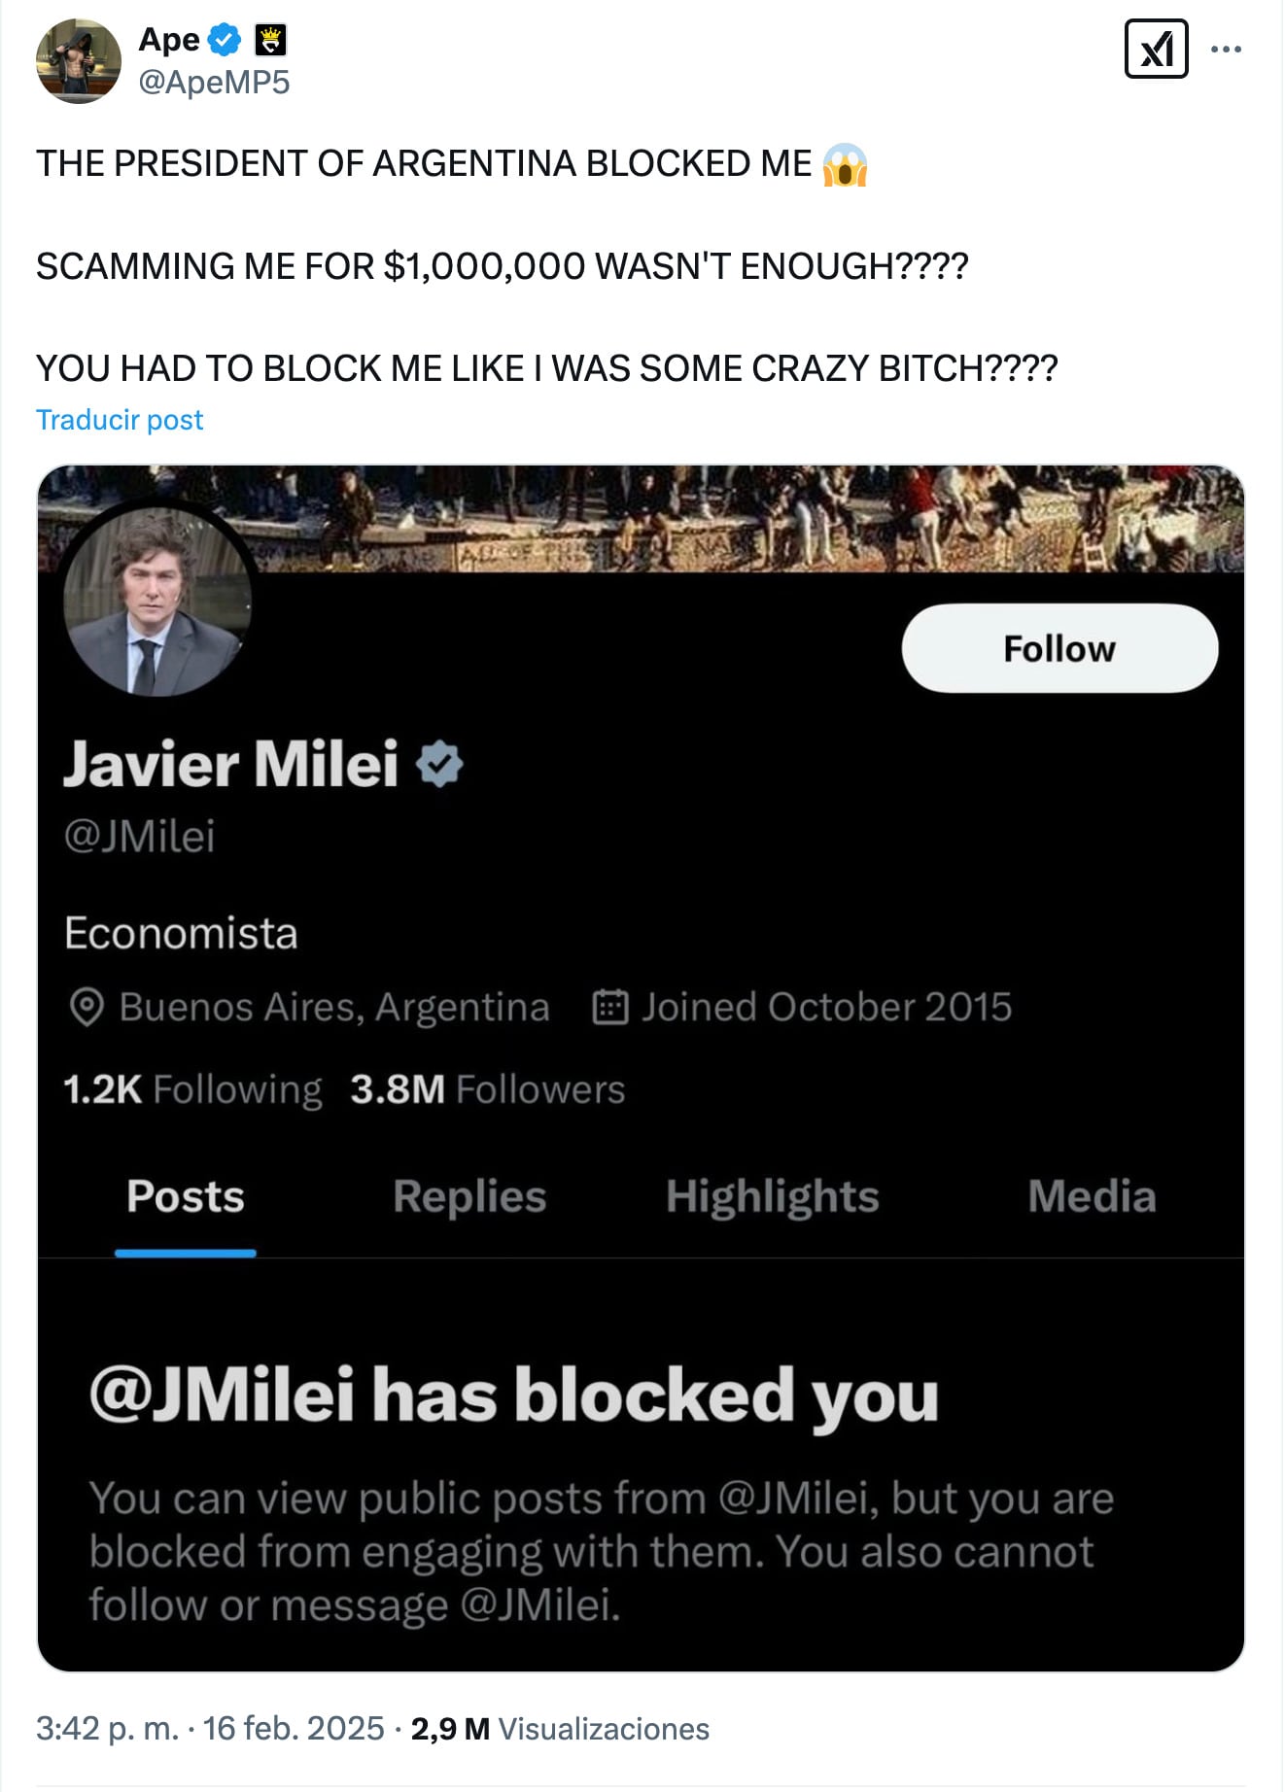Click the Traducir post link
The width and height of the screenshot is (1285, 1792).
tap(119, 420)
